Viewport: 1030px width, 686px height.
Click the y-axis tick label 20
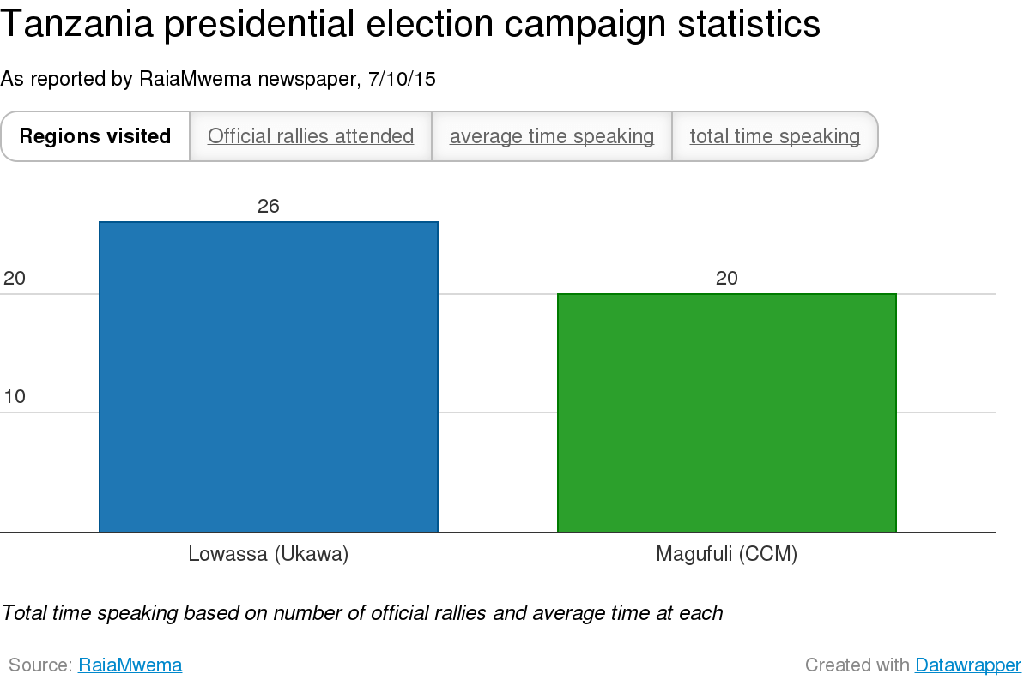(x=15, y=279)
